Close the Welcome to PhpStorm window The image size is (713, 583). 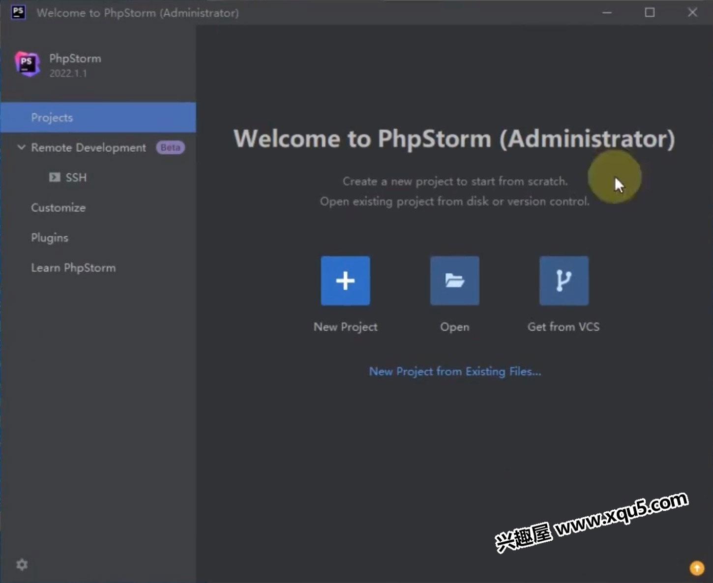click(692, 12)
